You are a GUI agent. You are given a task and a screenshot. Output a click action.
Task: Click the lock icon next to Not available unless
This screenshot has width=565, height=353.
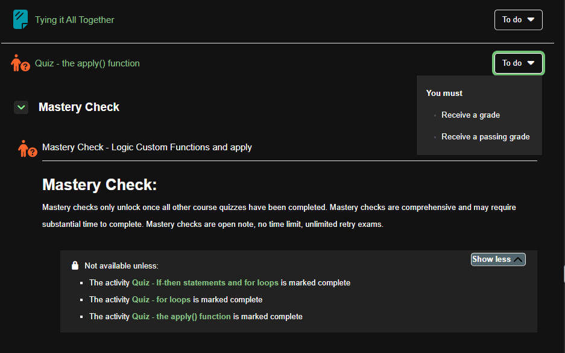coord(75,266)
